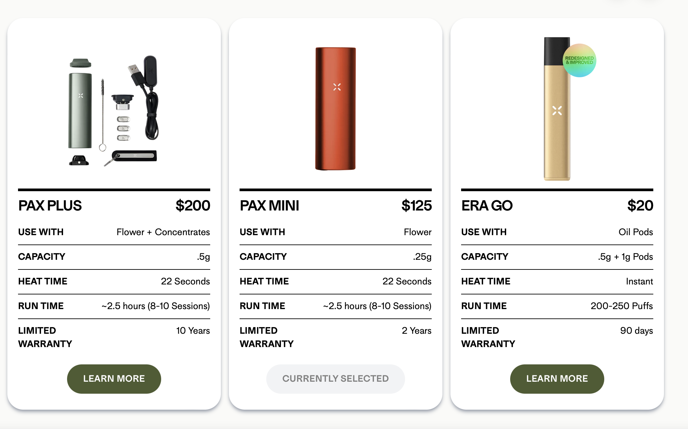The width and height of the screenshot is (688, 429).
Task: Click the ERA GO title heading
Action: [x=487, y=206]
